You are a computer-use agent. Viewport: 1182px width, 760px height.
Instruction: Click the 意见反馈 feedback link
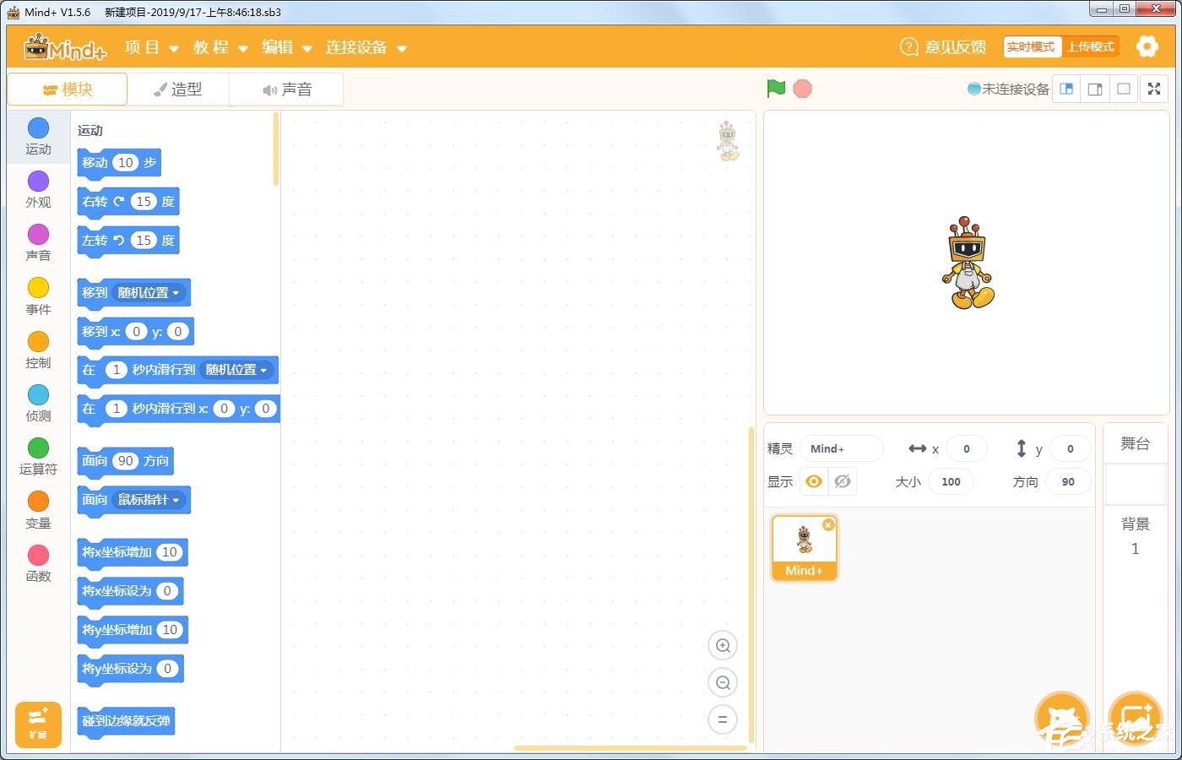[x=943, y=46]
